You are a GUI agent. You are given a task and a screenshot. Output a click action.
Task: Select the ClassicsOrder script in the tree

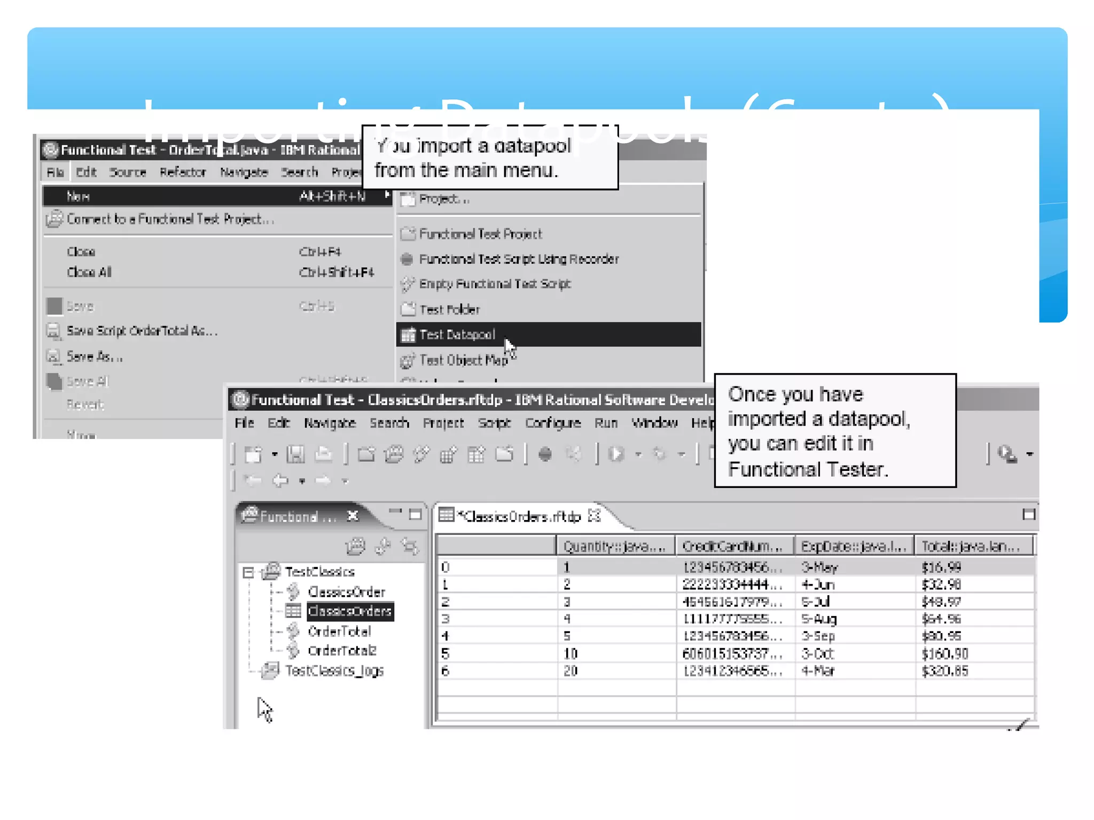pyautogui.click(x=346, y=592)
